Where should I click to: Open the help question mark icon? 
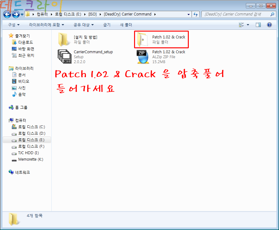[269, 25]
